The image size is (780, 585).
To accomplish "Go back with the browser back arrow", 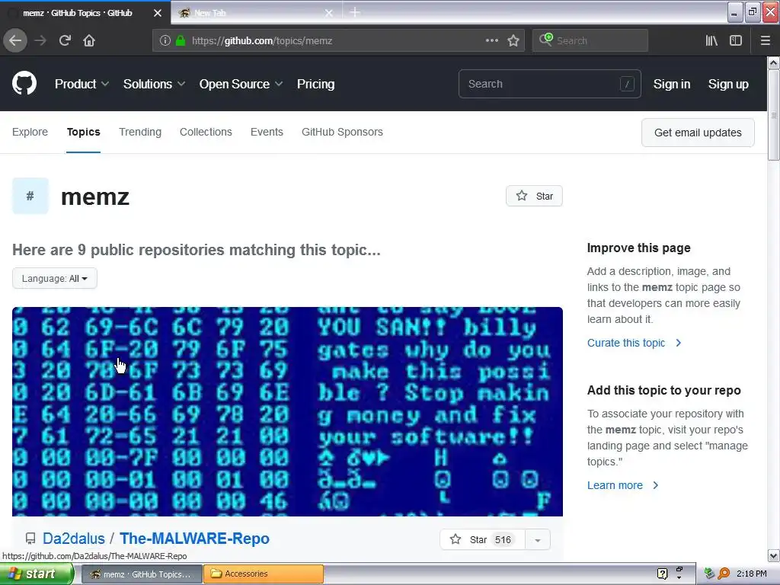I will point(15,40).
